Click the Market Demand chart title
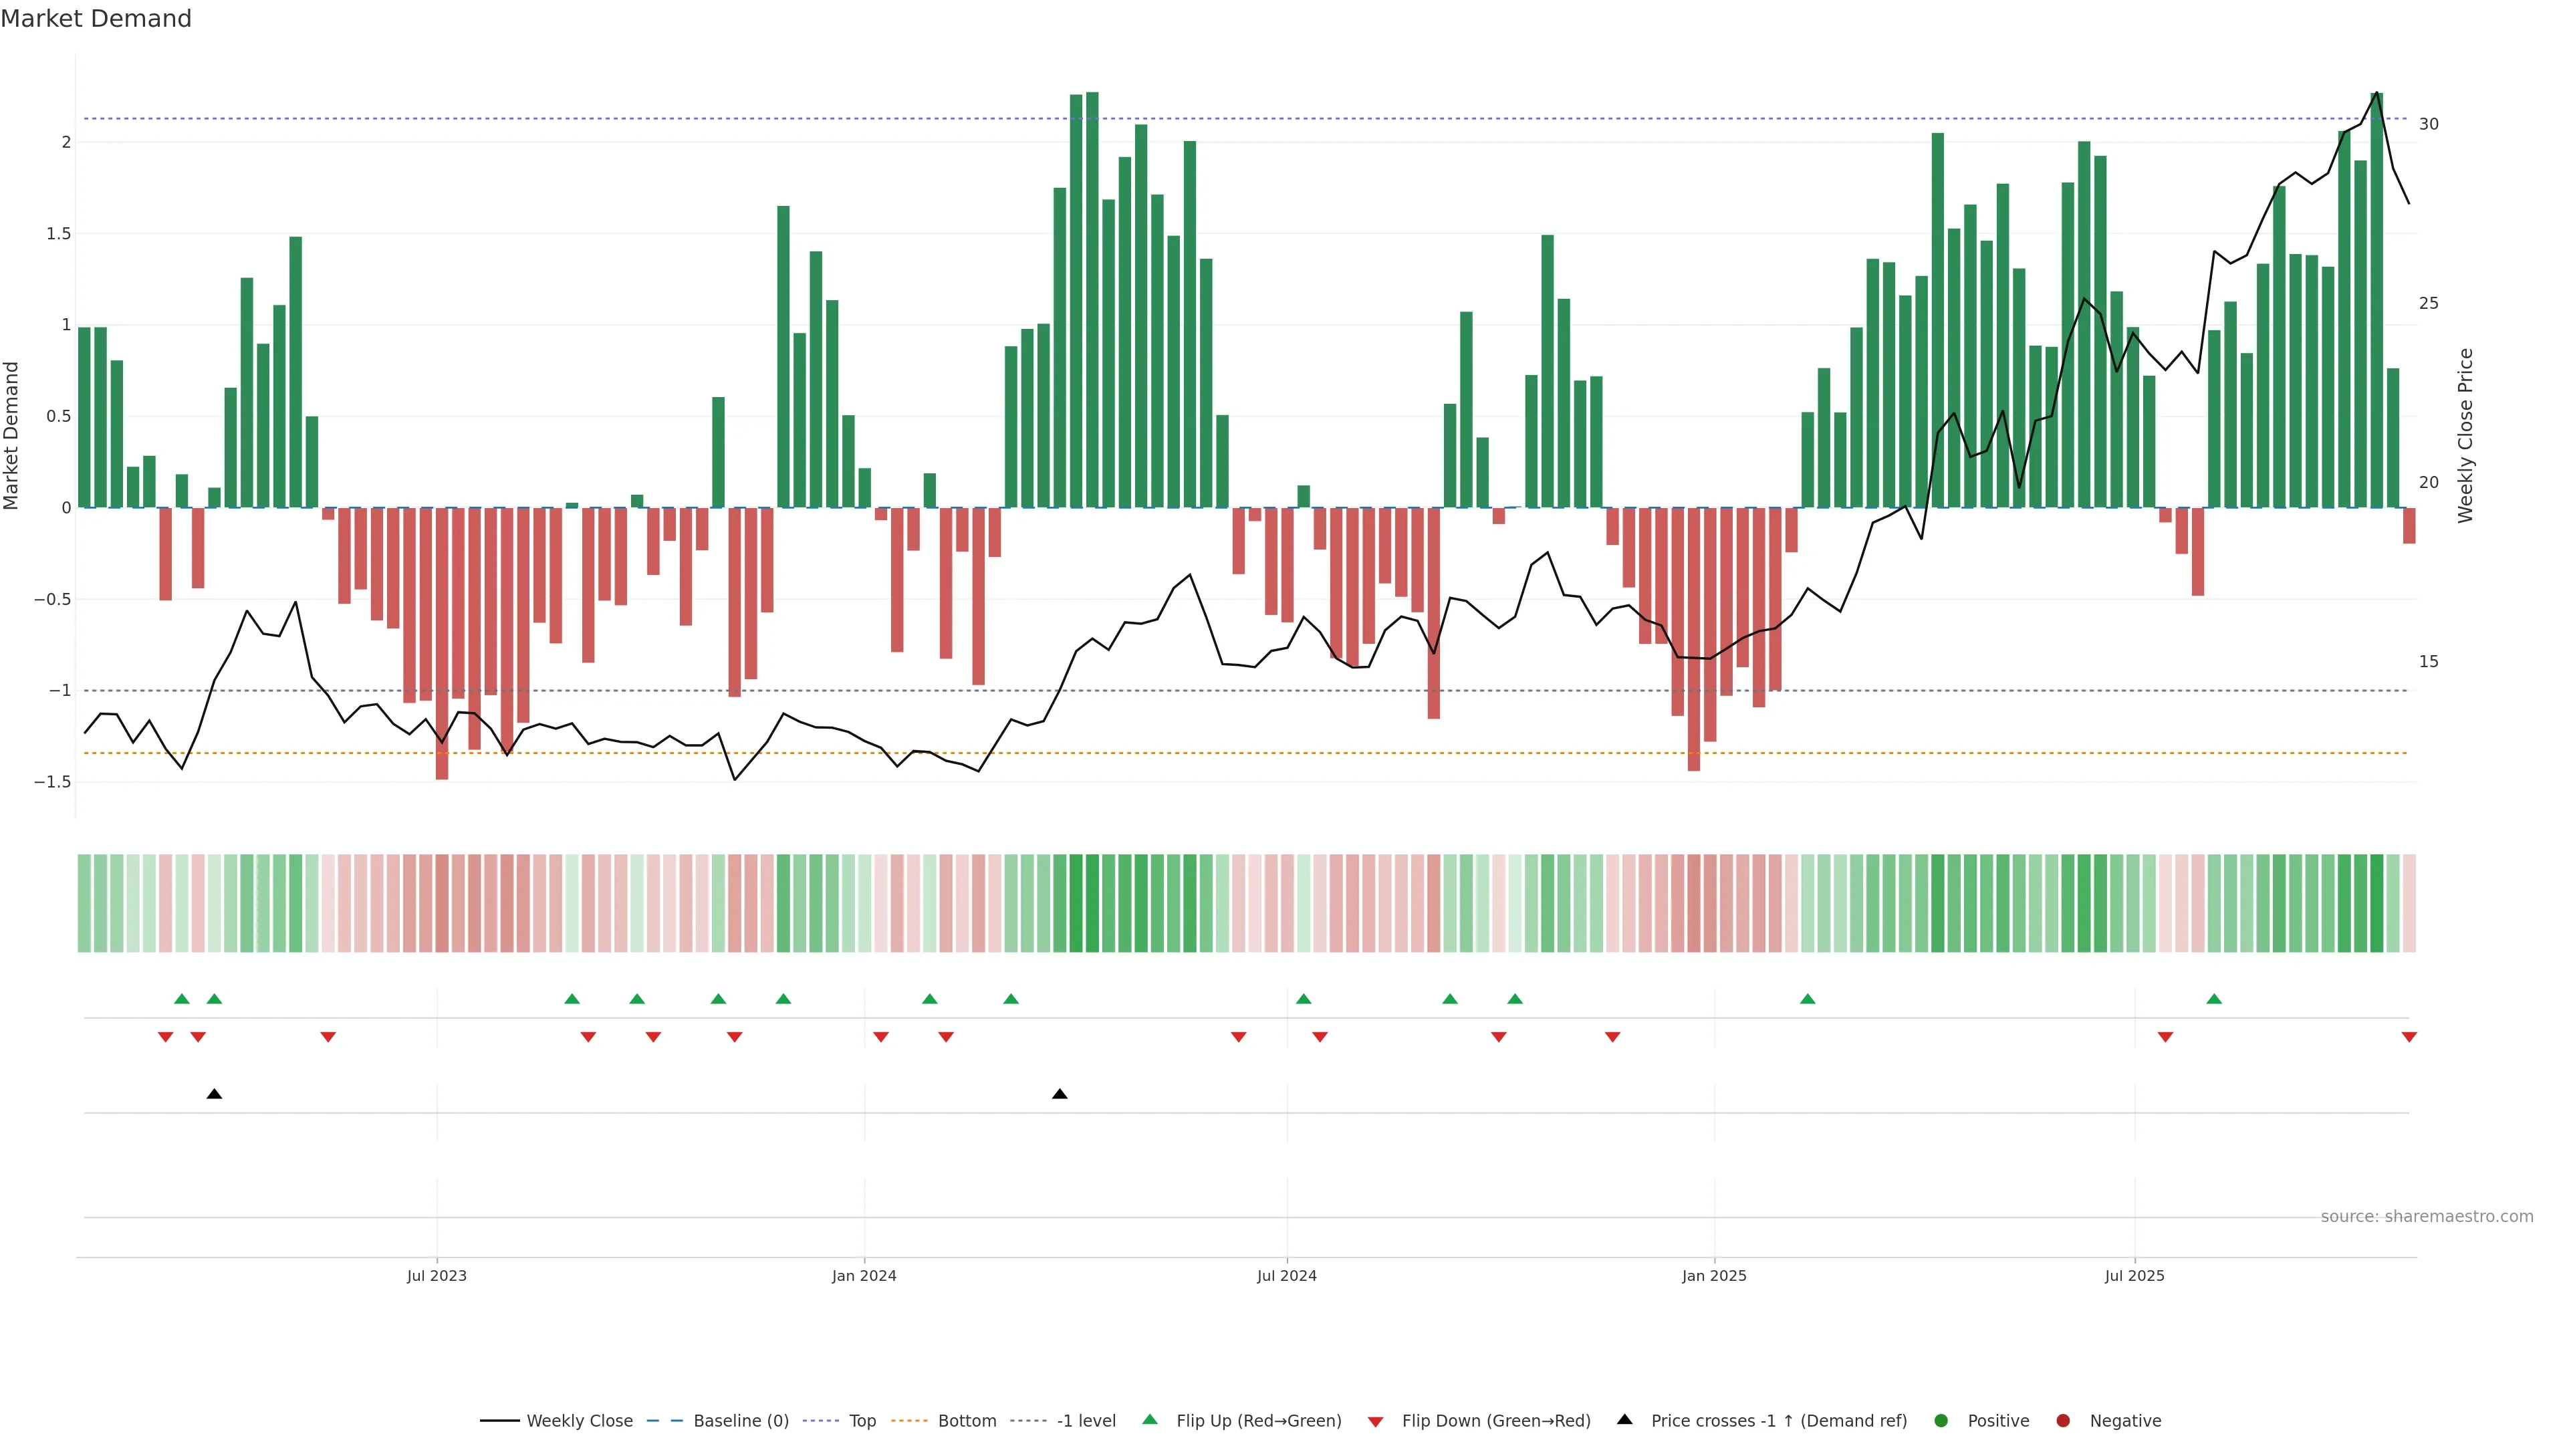This screenshot has height=1444, width=2567. 96,19
